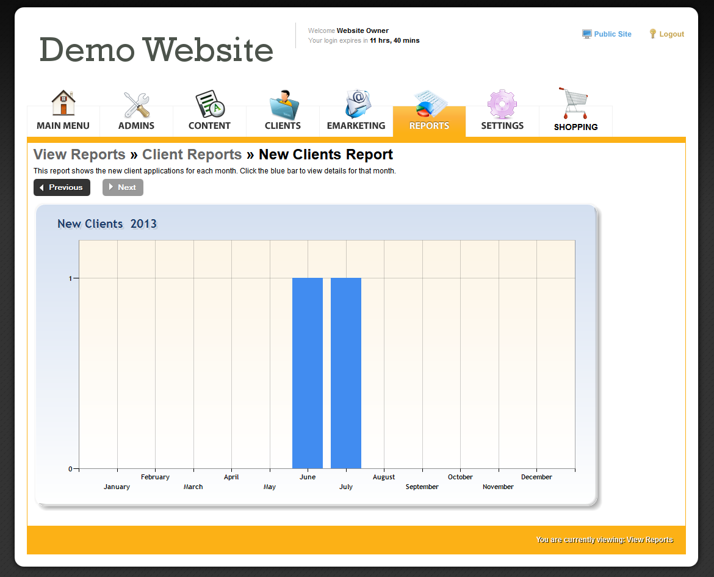The image size is (714, 577).
Task: Go to Client Reports breadcrumb
Action: 192,154
